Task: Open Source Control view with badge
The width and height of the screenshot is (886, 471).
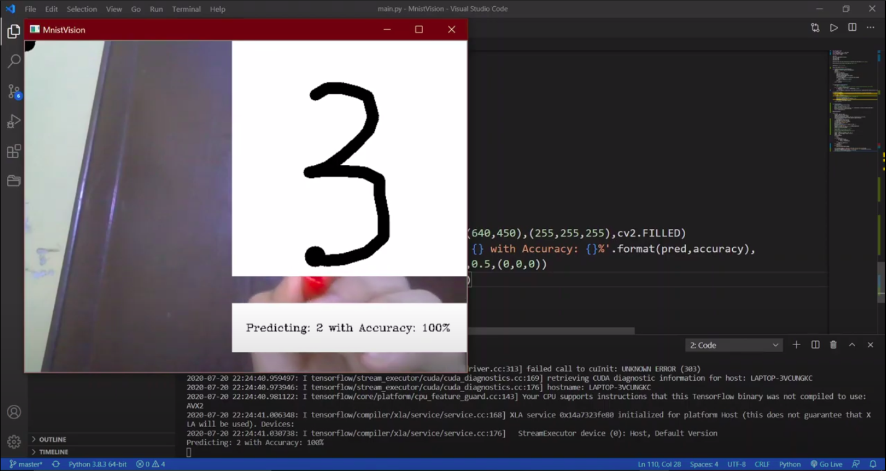Action: [14, 91]
